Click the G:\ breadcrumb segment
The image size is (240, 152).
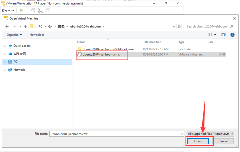pyautogui.click(x=50, y=26)
